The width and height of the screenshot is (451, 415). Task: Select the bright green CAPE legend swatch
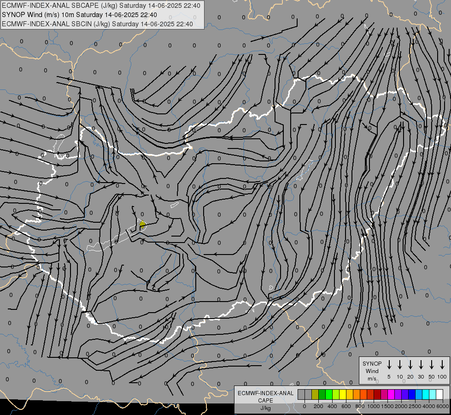[329, 395]
